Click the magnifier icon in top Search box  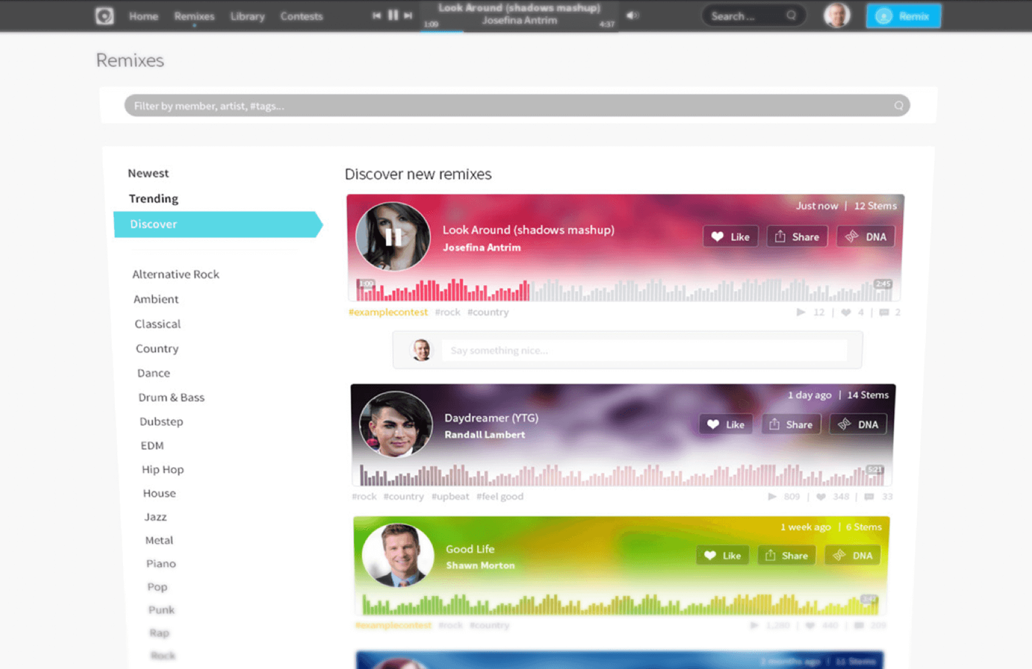(791, 16)
